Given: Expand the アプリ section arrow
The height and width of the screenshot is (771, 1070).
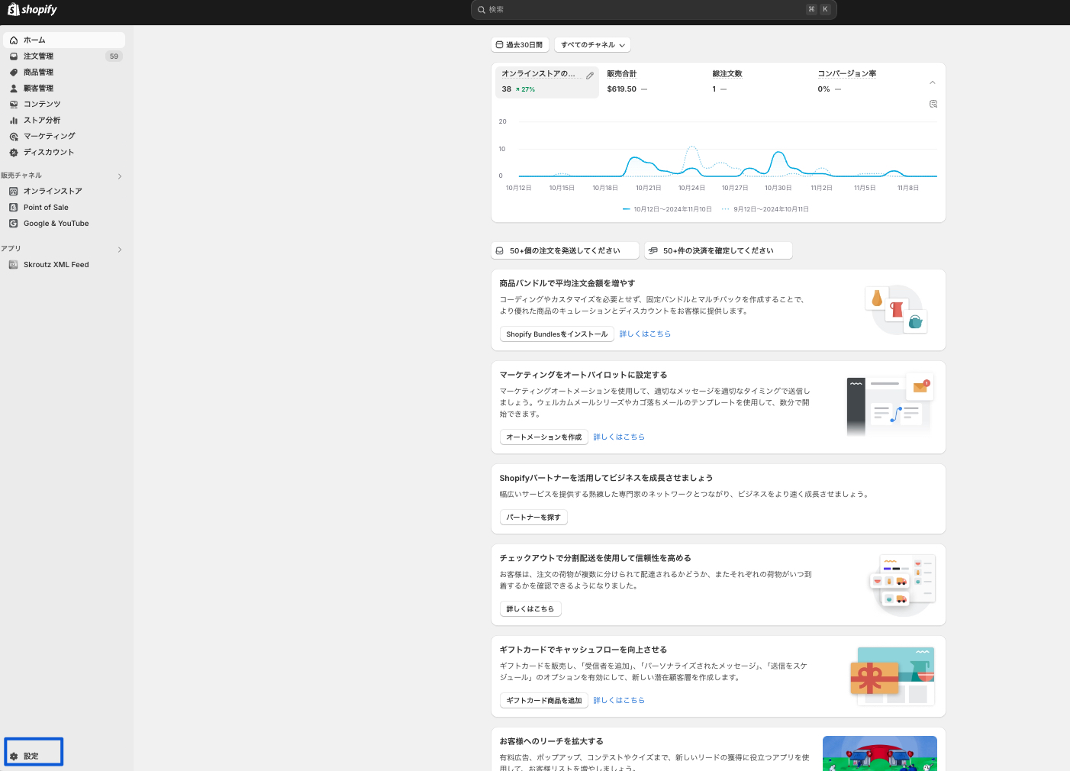Looking at the screenshot, I should pos(120,250).
